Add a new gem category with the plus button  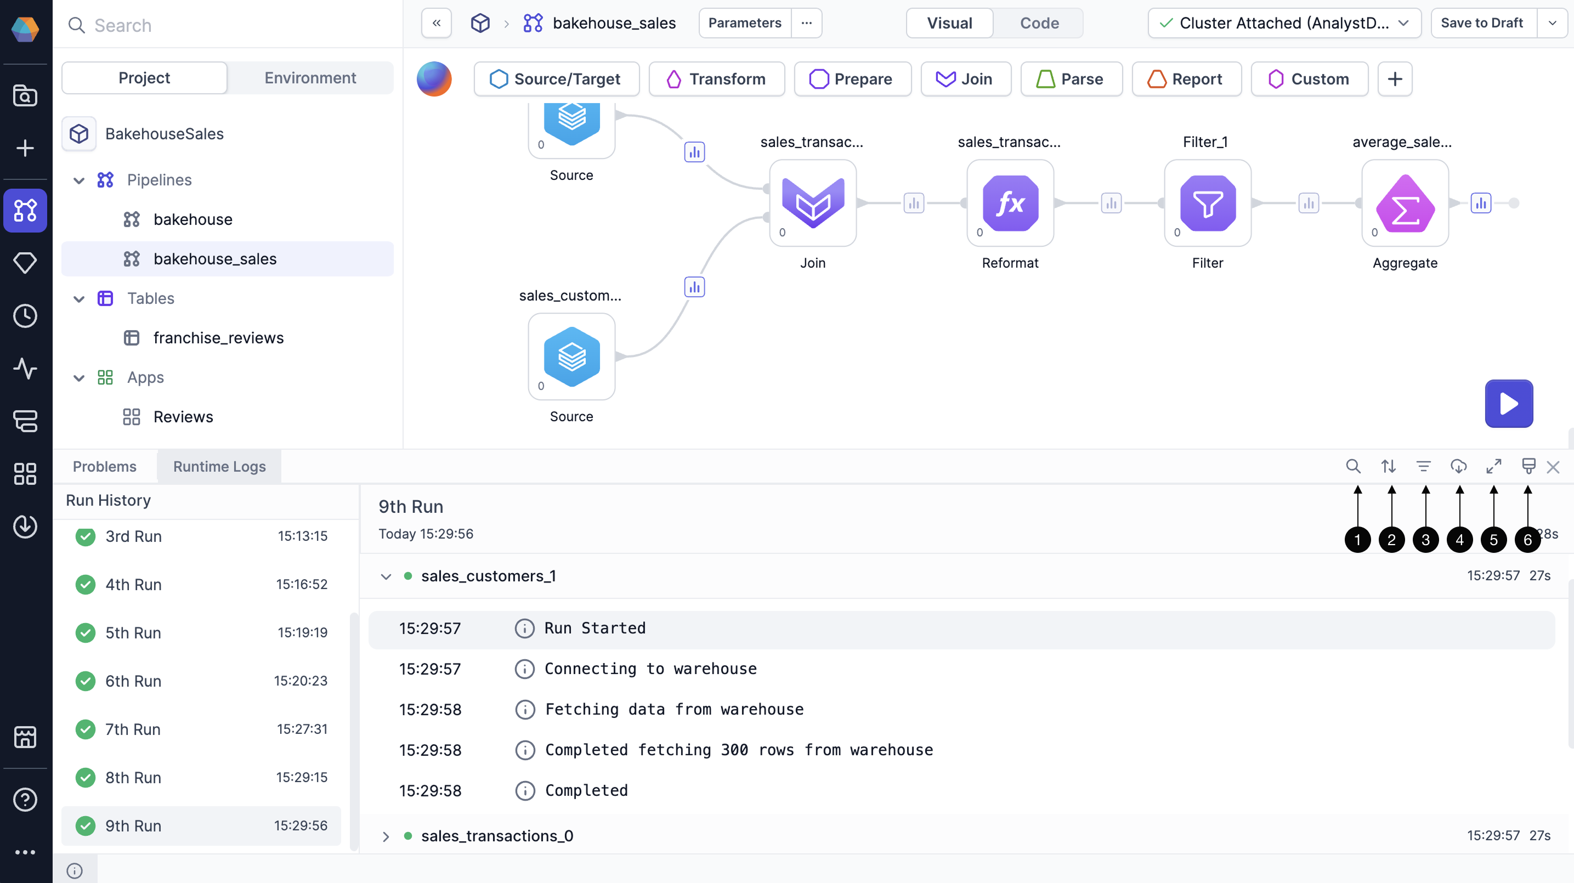pyautogui.click(x=1395, y=78)
